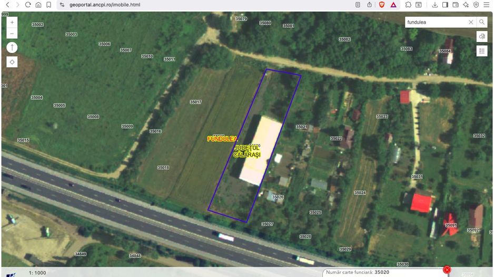This screenshot has height=277, width=494.
Task: Go back with the browser back arrow
Action: click(x=7, y=5)
